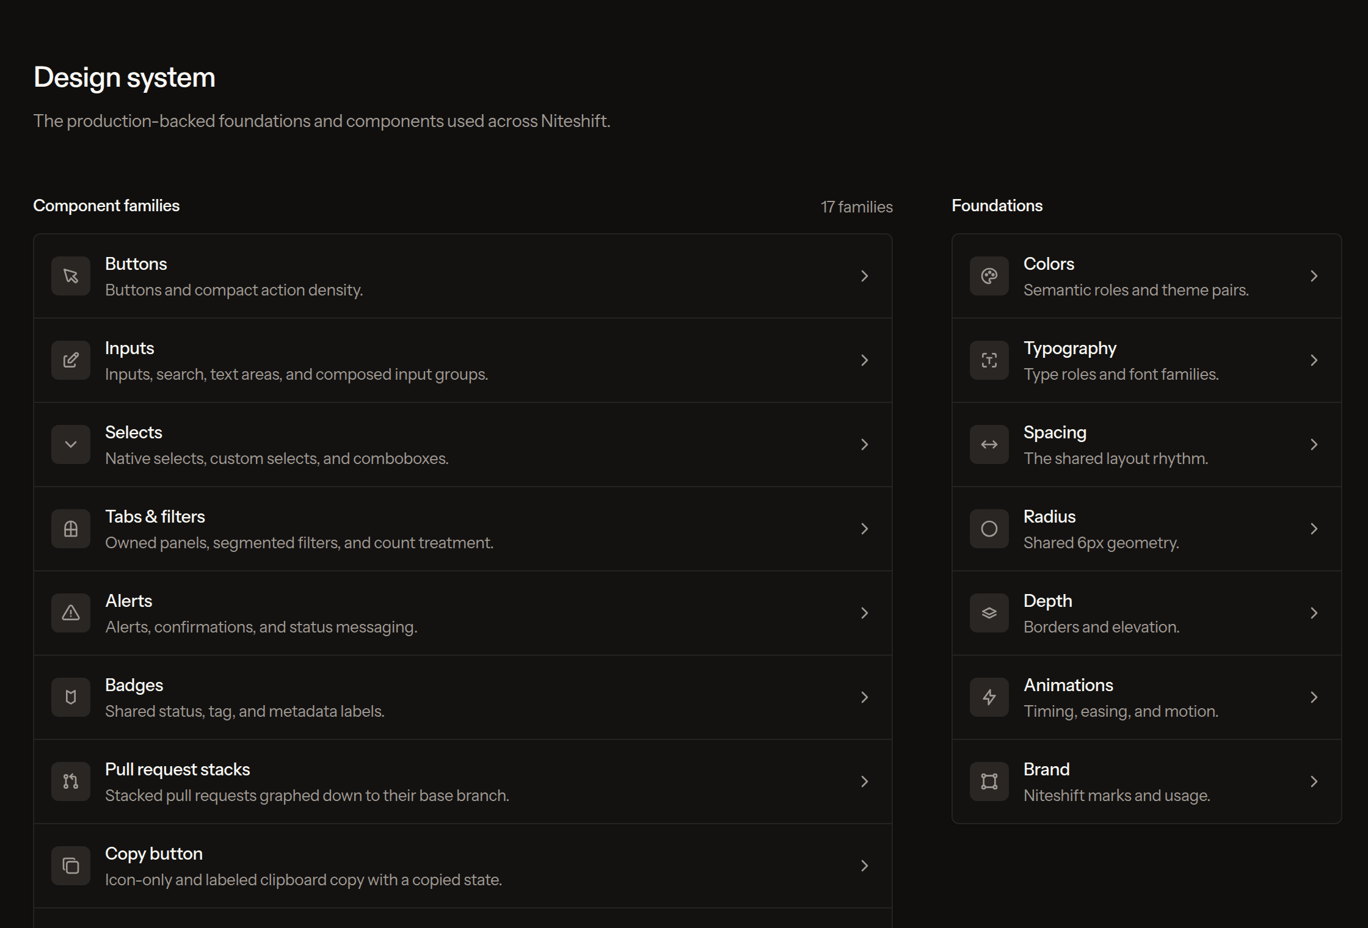The height and width of the screenshot is (928, 1368).
Task: Click the layers icon beside Depth
Action: click(x=989, y=613)
